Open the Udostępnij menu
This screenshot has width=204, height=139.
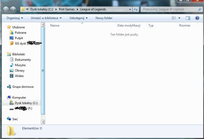[79, 18]
